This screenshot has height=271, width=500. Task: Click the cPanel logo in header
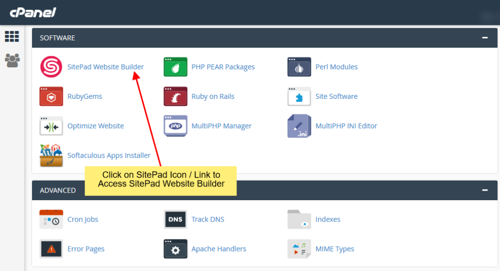(33, 12)
